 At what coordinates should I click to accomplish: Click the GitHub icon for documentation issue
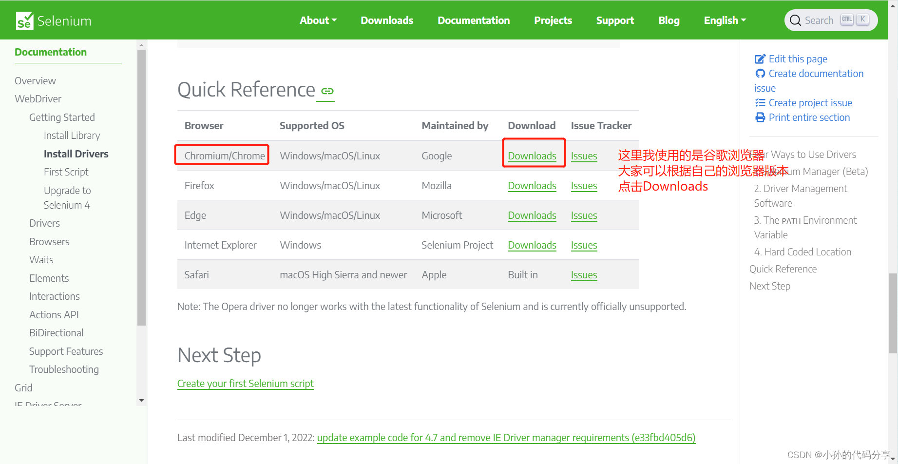click(760, 74)
